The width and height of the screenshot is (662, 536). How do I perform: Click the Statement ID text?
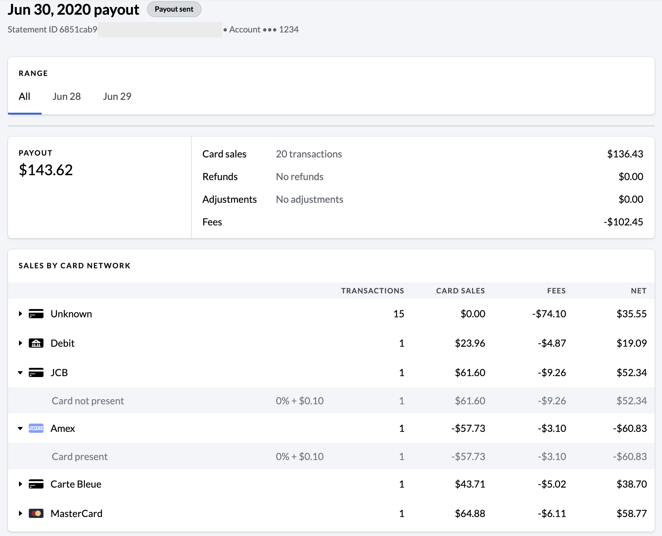[x=52, y=30]
